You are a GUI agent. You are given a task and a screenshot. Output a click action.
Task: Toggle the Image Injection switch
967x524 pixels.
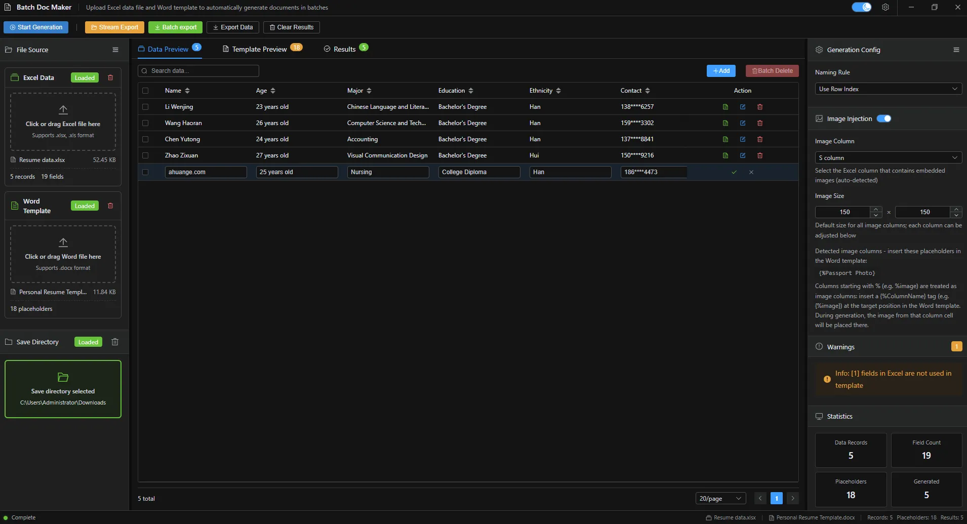(884, 118)
